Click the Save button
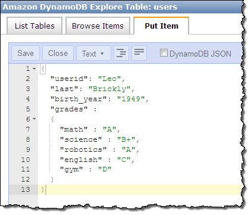251x215 pixels. 26,53
